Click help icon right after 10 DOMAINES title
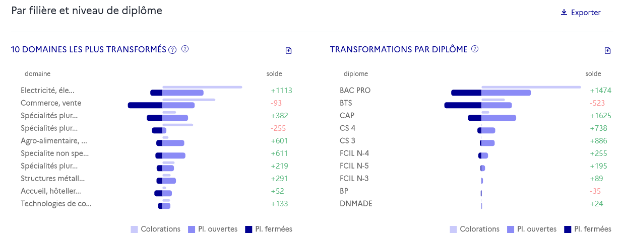The width and height of the screenshot is (623, 240). coord(172,49)
